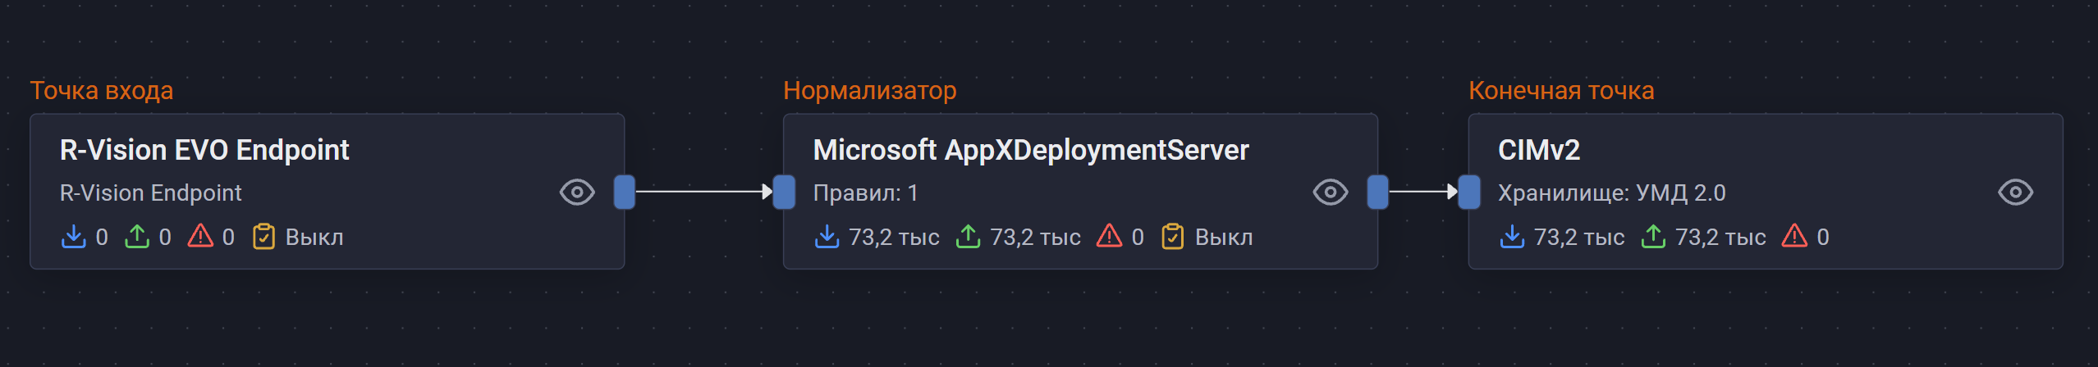
Task: Click incoming download icon on R-Vision EVO Endpoint
Action: point(73,237)
